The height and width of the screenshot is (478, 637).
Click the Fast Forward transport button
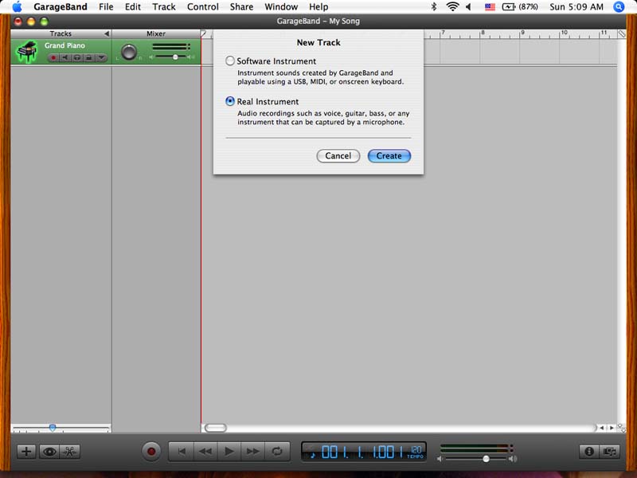[252, 452]
